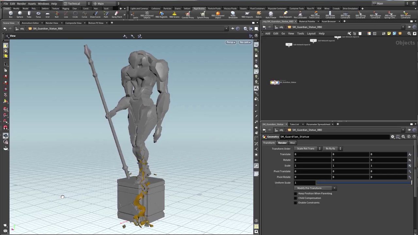Click the Uniform Scale slider
Screen dimensions: 418x235
point(364,183)
